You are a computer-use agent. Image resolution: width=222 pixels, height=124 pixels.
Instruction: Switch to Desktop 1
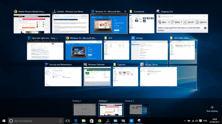point(84,109)
